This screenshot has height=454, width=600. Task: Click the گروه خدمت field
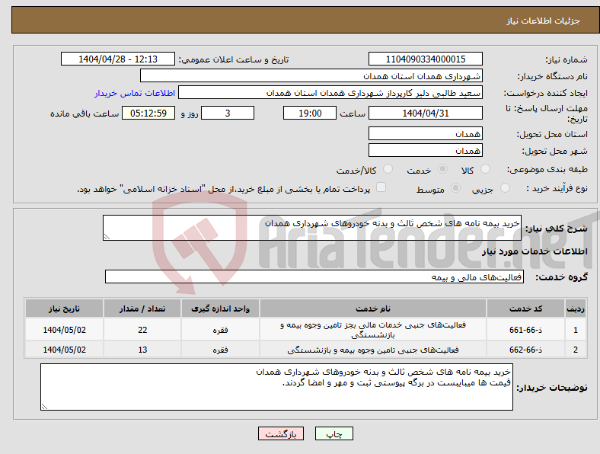click(x=314, y=277)
